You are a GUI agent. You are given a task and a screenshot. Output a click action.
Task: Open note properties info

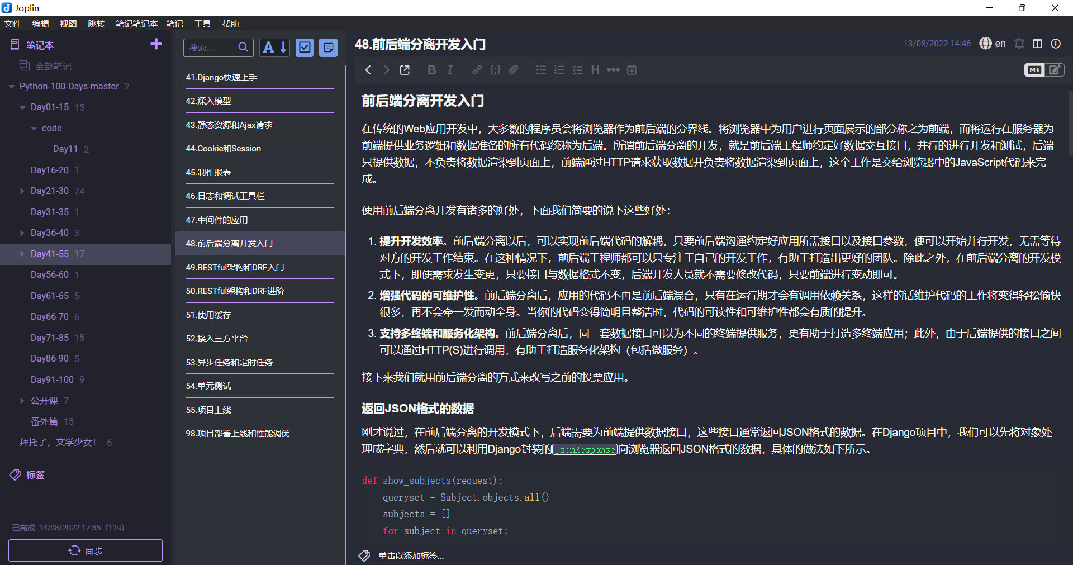[x=1056, y=44]
